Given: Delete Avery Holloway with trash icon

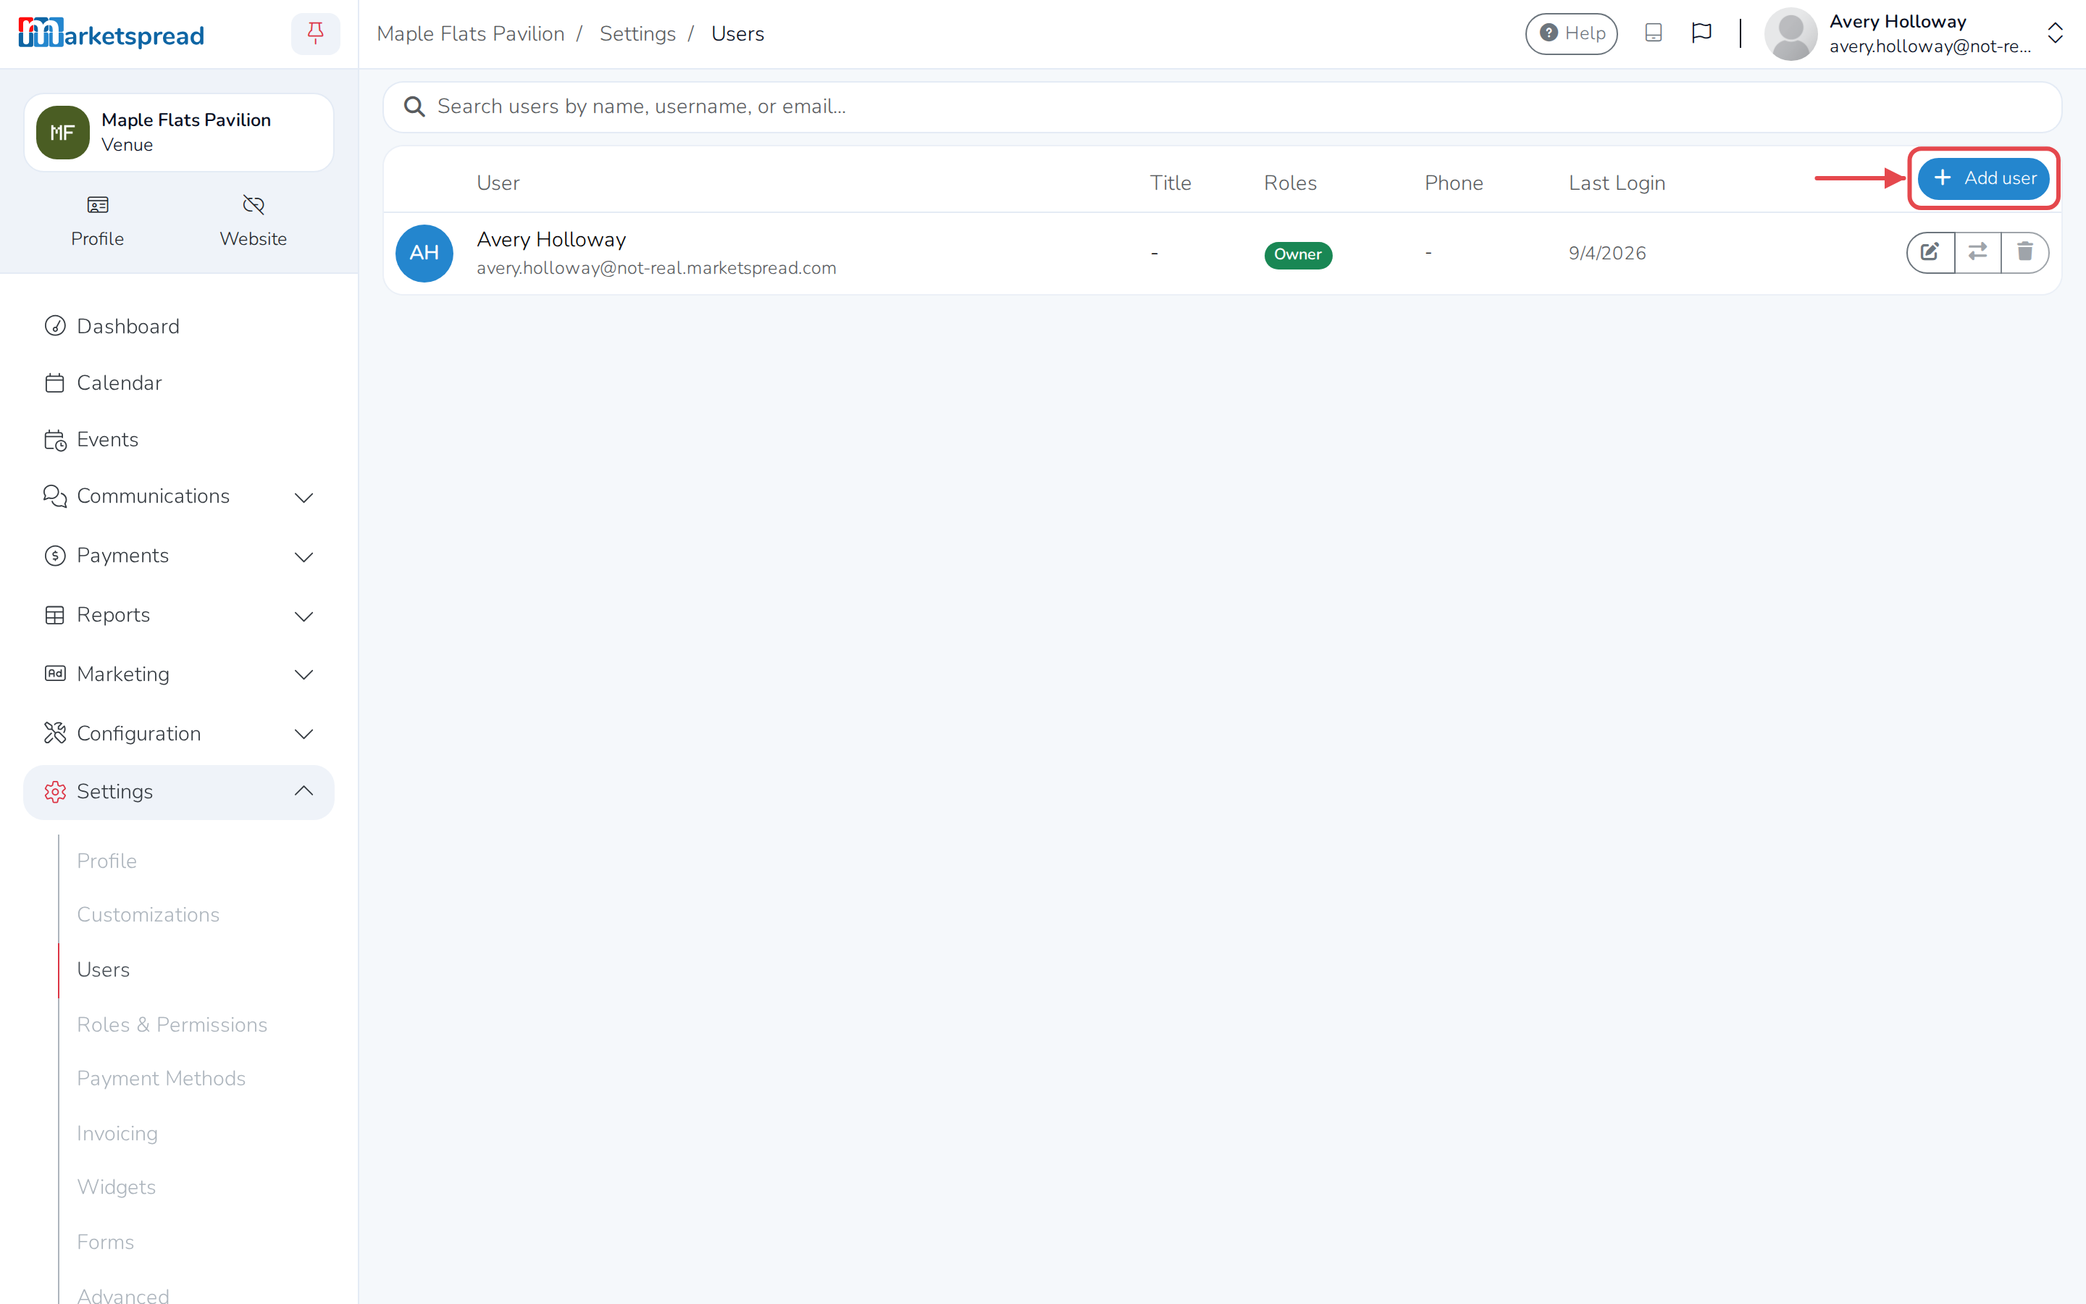Looking at the screenshot, I should coord(2025,252).
